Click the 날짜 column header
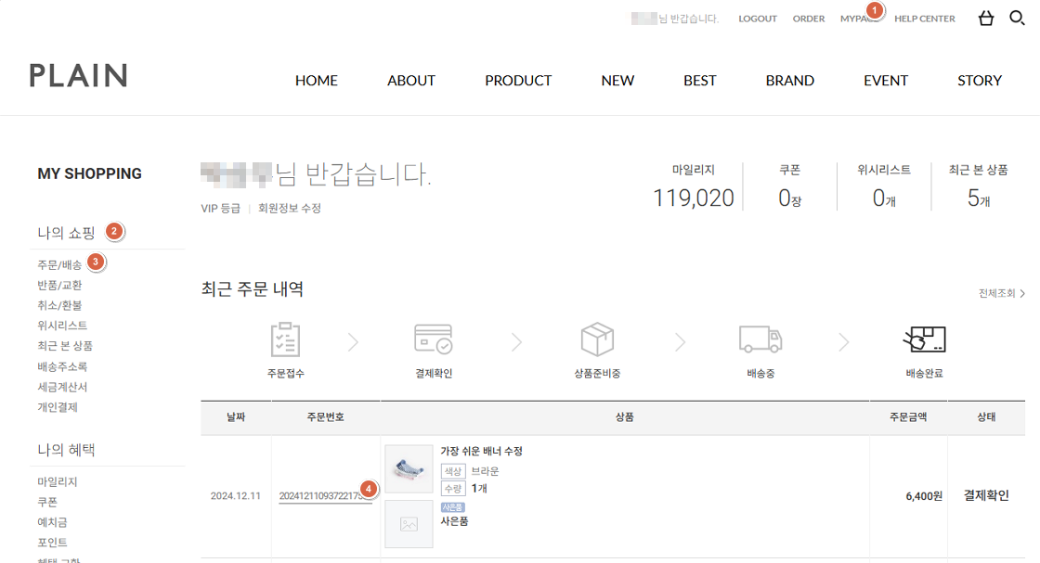Screen dimensions: 1040x563 point(236,417)
